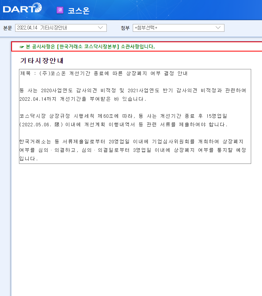Click the line containing 2022.04.14까지 개선기간
The image size is (262, 296).
tap(83, 99)
